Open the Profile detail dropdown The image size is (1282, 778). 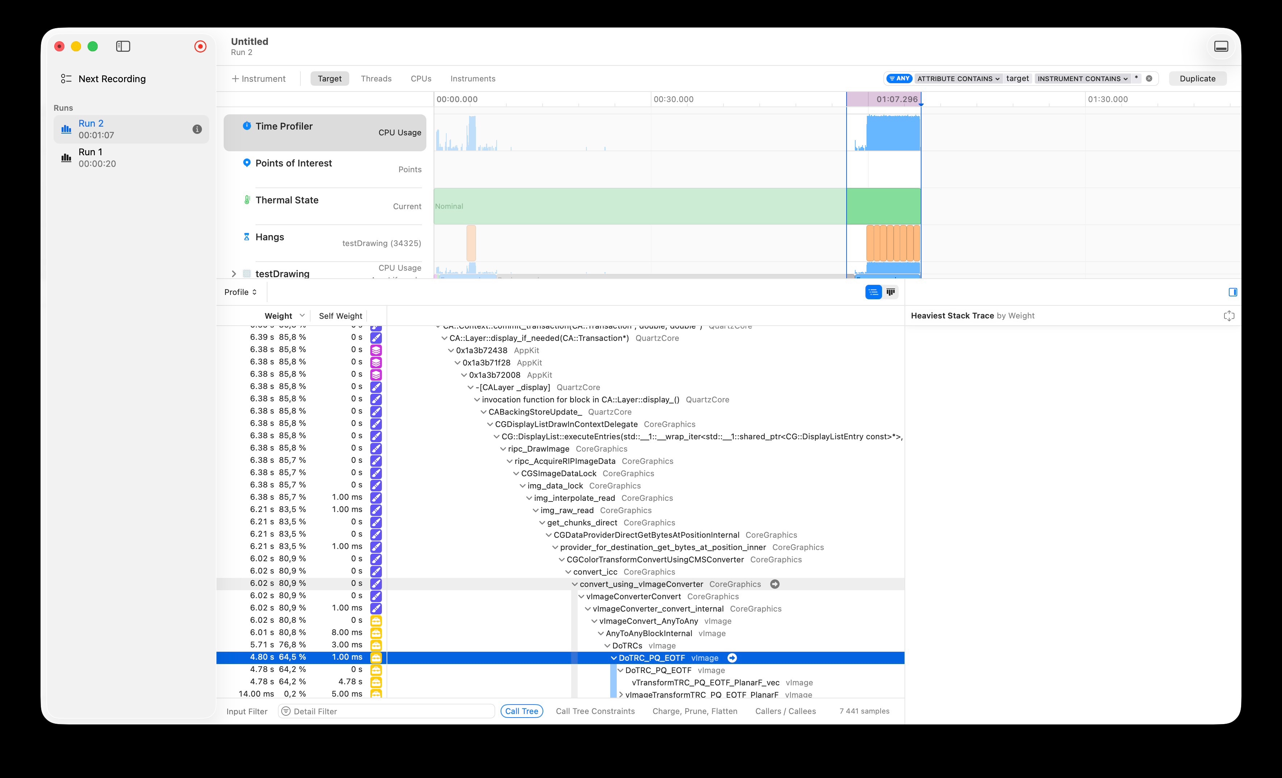pyautogui.click(x=240, y=292)
